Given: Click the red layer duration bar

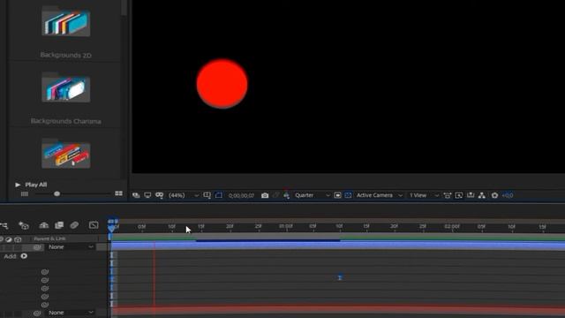Looking at the screenshot, I should coord(338,311).
